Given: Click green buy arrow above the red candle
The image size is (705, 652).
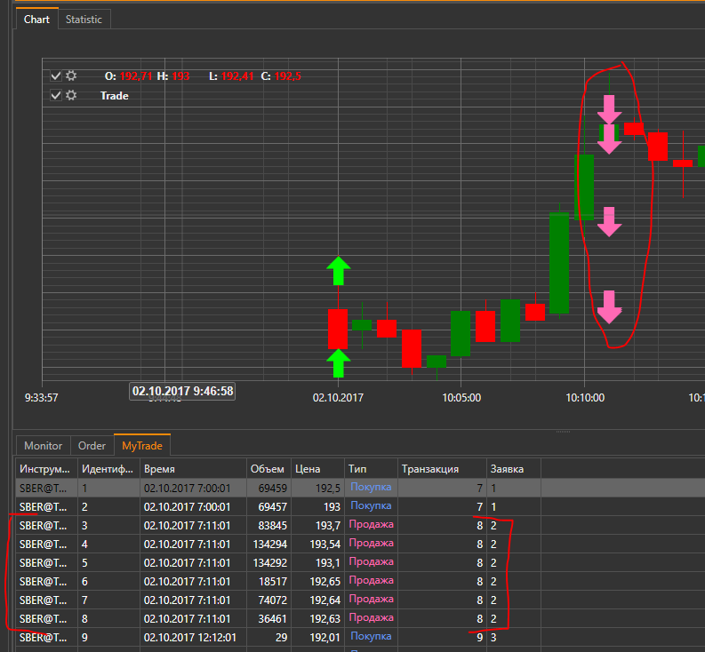Looking at the screenshot, I should pos(337,271).
